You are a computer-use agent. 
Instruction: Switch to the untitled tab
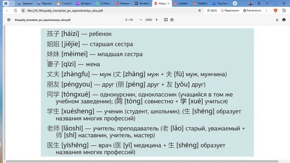(x=181, y=3)
